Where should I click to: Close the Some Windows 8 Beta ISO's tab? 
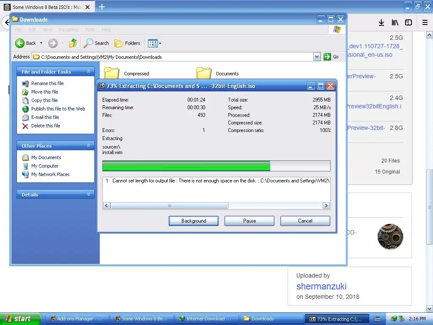point(88,7)
